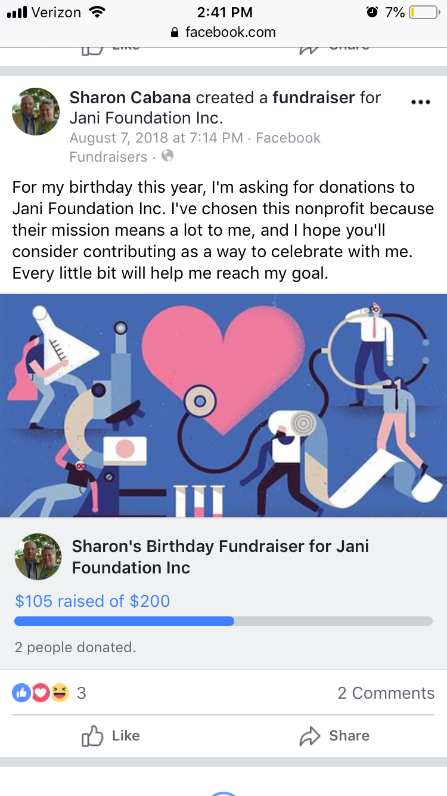
Task: Open the 2 Comments link
Action: [x=386, y=693]
